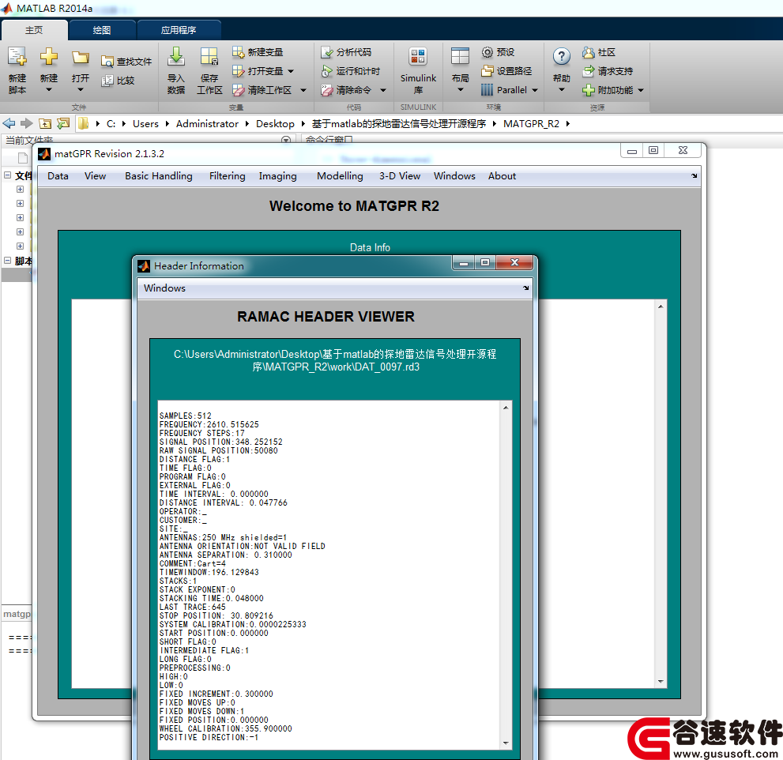Click Administrator in the address path
Viewport: 783px width, 760px height.
(x=207, y=123)
